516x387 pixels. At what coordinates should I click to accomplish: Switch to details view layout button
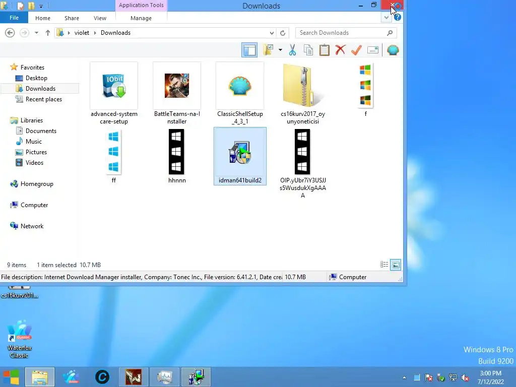click(x=384, y=265)
